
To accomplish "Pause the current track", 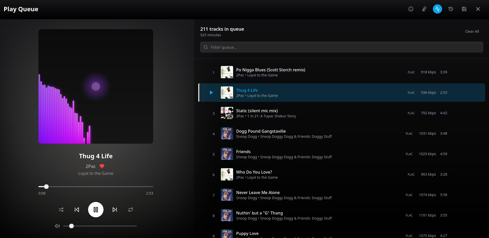I will [x=96, y=210].
